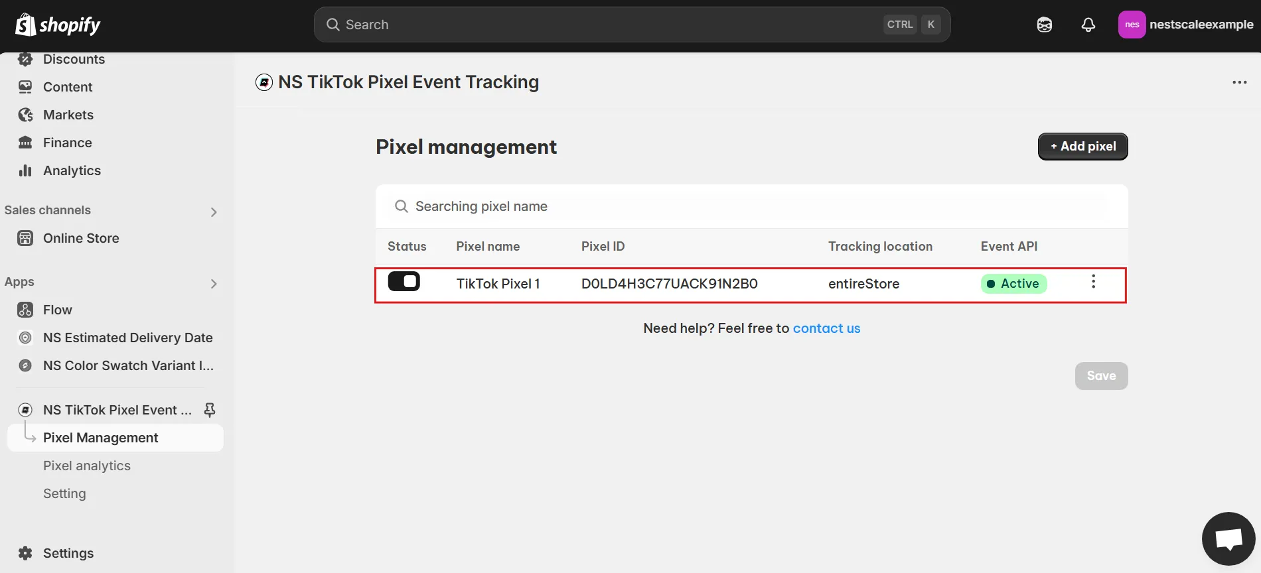Open Content in the sidebar
This screenshot has width=1261, height=573.
point(68,87)
